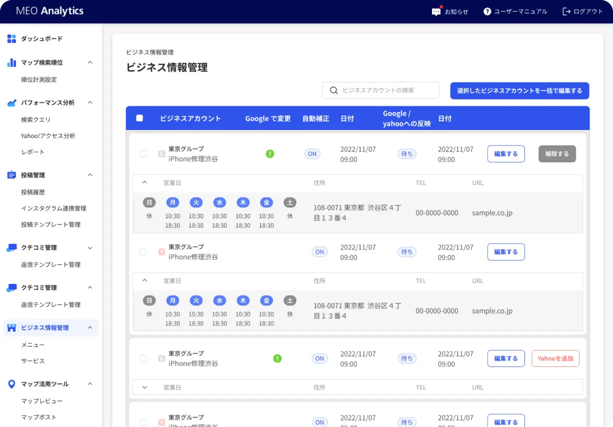The width and height of the screenshot is (613, 427).
Task: Collapse the マップ検索順位 sidebar section chevron
Action: (90, 62)
